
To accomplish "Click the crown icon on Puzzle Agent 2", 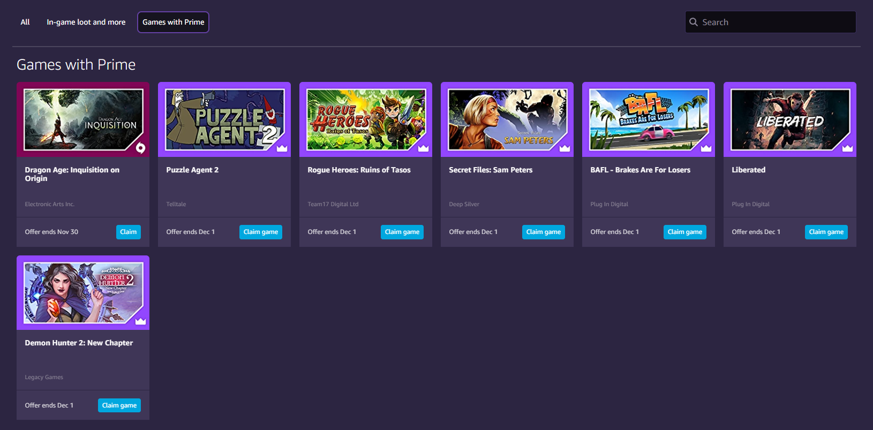I will [282, 148].
